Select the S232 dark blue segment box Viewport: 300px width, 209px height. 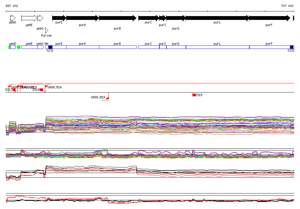click(x=292, y=47)
